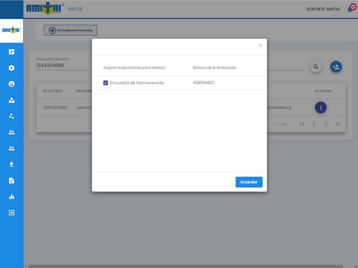Viewport: 358px width, 268px height.
Task: Open settings gear icon in sidebar
Action: [x=11, y=68]
